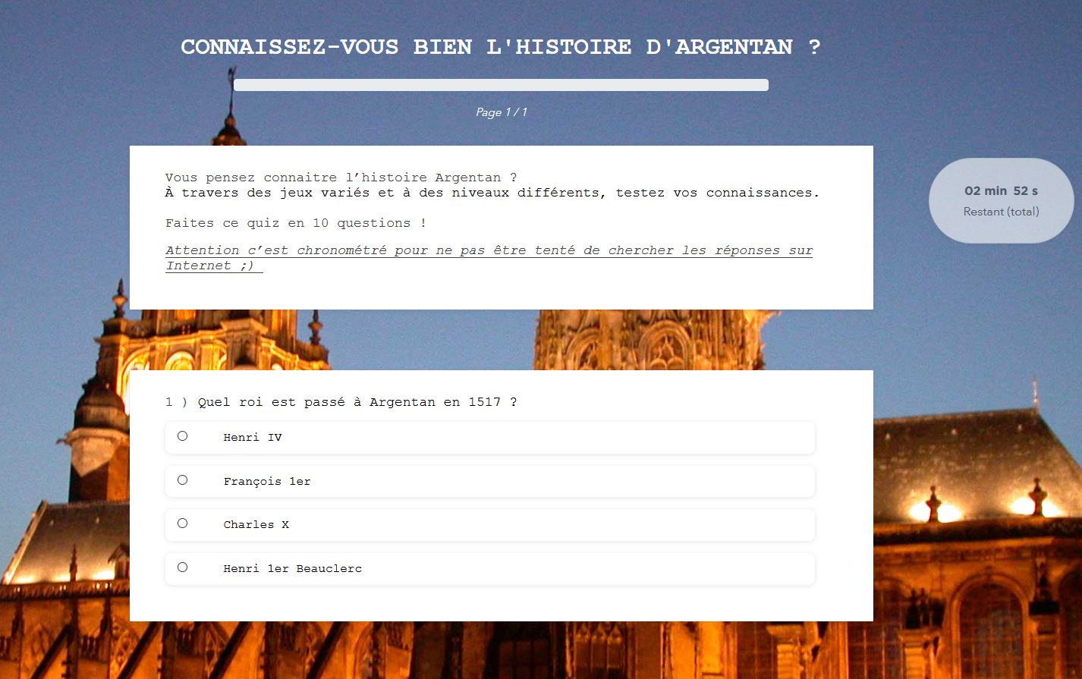
Task: Click the quiz title 'Connaissez-vous bien l'histoire d'Argentan'
Action: (x=501, y=47)
